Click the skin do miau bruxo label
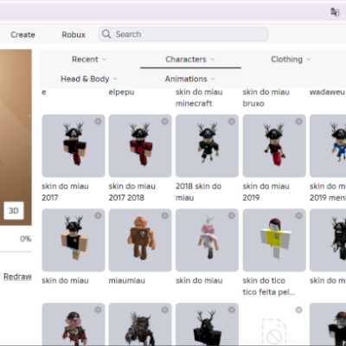The image size is (346, 346). 266,98
